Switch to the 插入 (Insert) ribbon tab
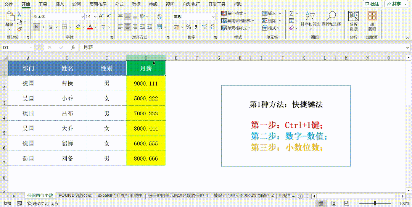 (x=60, y=4)
